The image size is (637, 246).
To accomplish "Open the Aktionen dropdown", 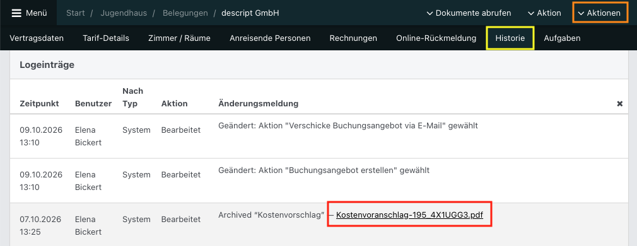I will 599,13.
